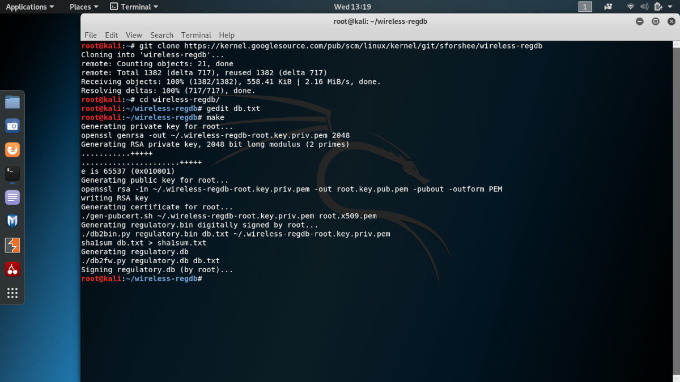680x382 pixels.
Task: Open Firefox browser from the dock
Action: click(12, 149)
